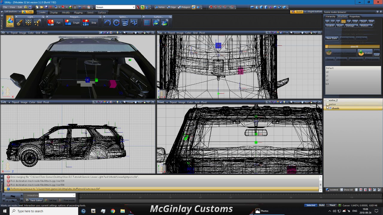Maximize the Left viewport

pyautogui.click(x=153, y=102)
